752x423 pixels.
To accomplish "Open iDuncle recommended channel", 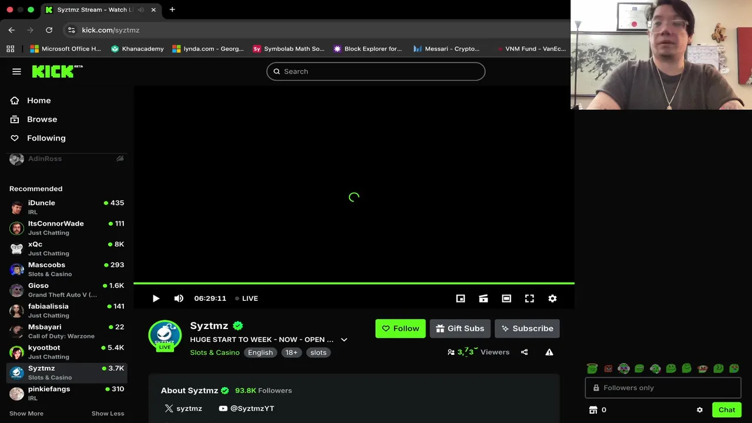I will click(x=68, y=207).
